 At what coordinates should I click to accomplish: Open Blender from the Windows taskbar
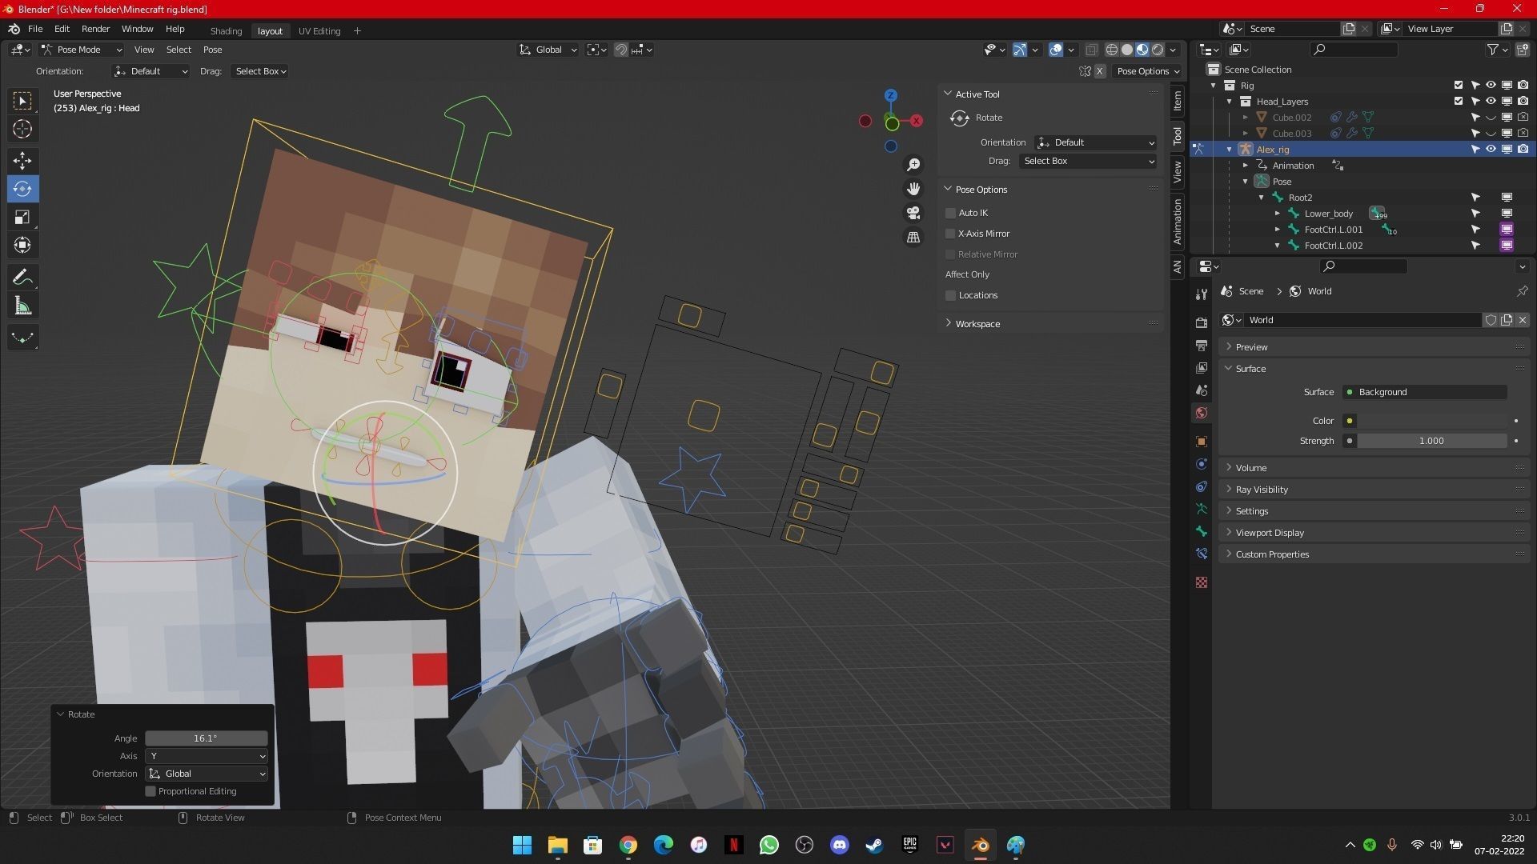[981, 845]
